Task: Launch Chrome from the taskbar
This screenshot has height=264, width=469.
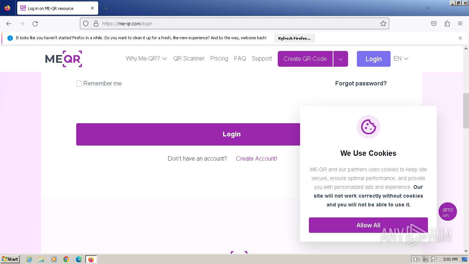Action: 66,259
